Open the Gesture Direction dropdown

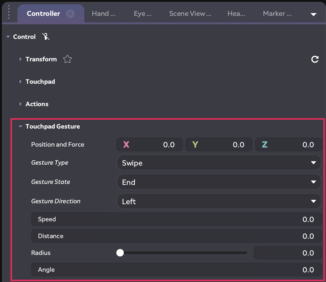coord(219,201)
